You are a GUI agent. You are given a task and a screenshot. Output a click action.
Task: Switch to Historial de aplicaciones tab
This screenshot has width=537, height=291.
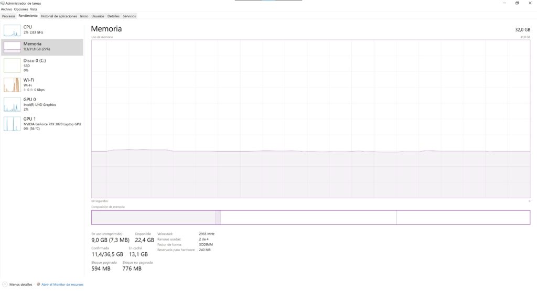(x=59, y=16)
